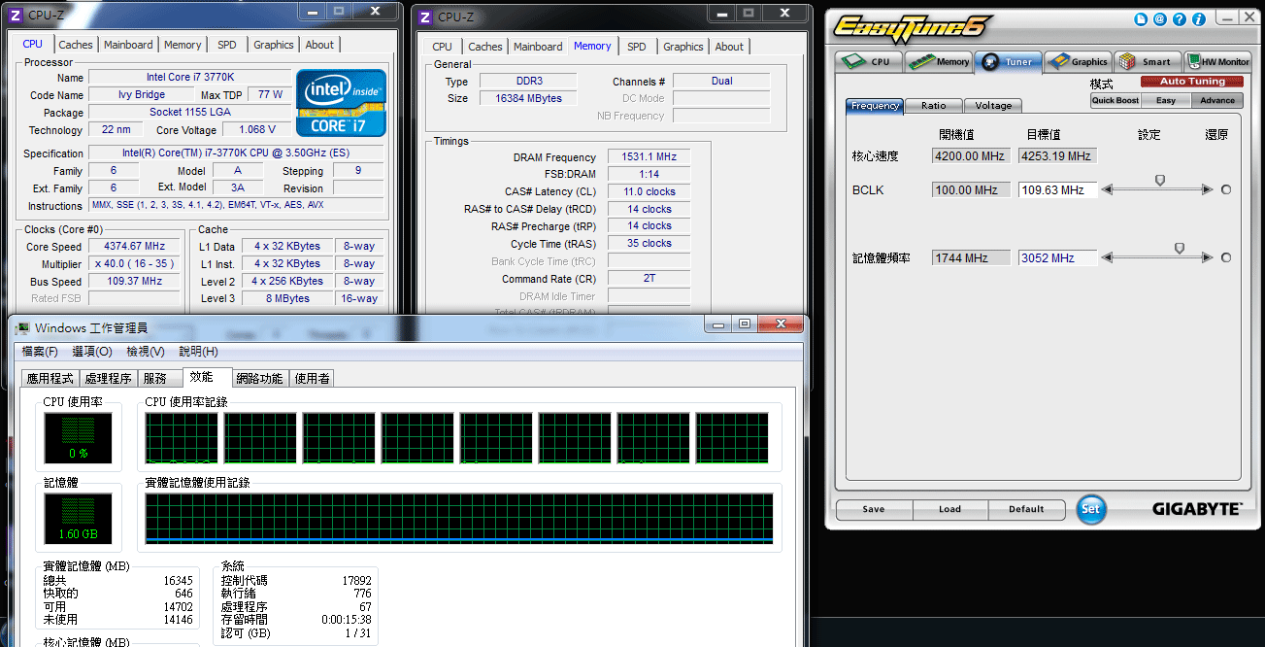Open the 檢視(V) menu in Task Manager
The width and height of the screenshot is (1265, 647).
(x=146, y=352)
